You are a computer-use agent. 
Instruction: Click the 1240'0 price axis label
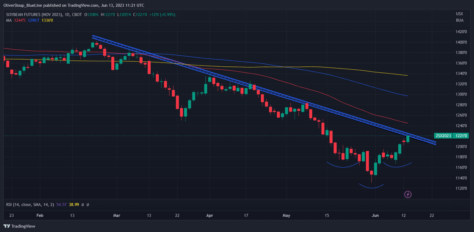[461, 126]
